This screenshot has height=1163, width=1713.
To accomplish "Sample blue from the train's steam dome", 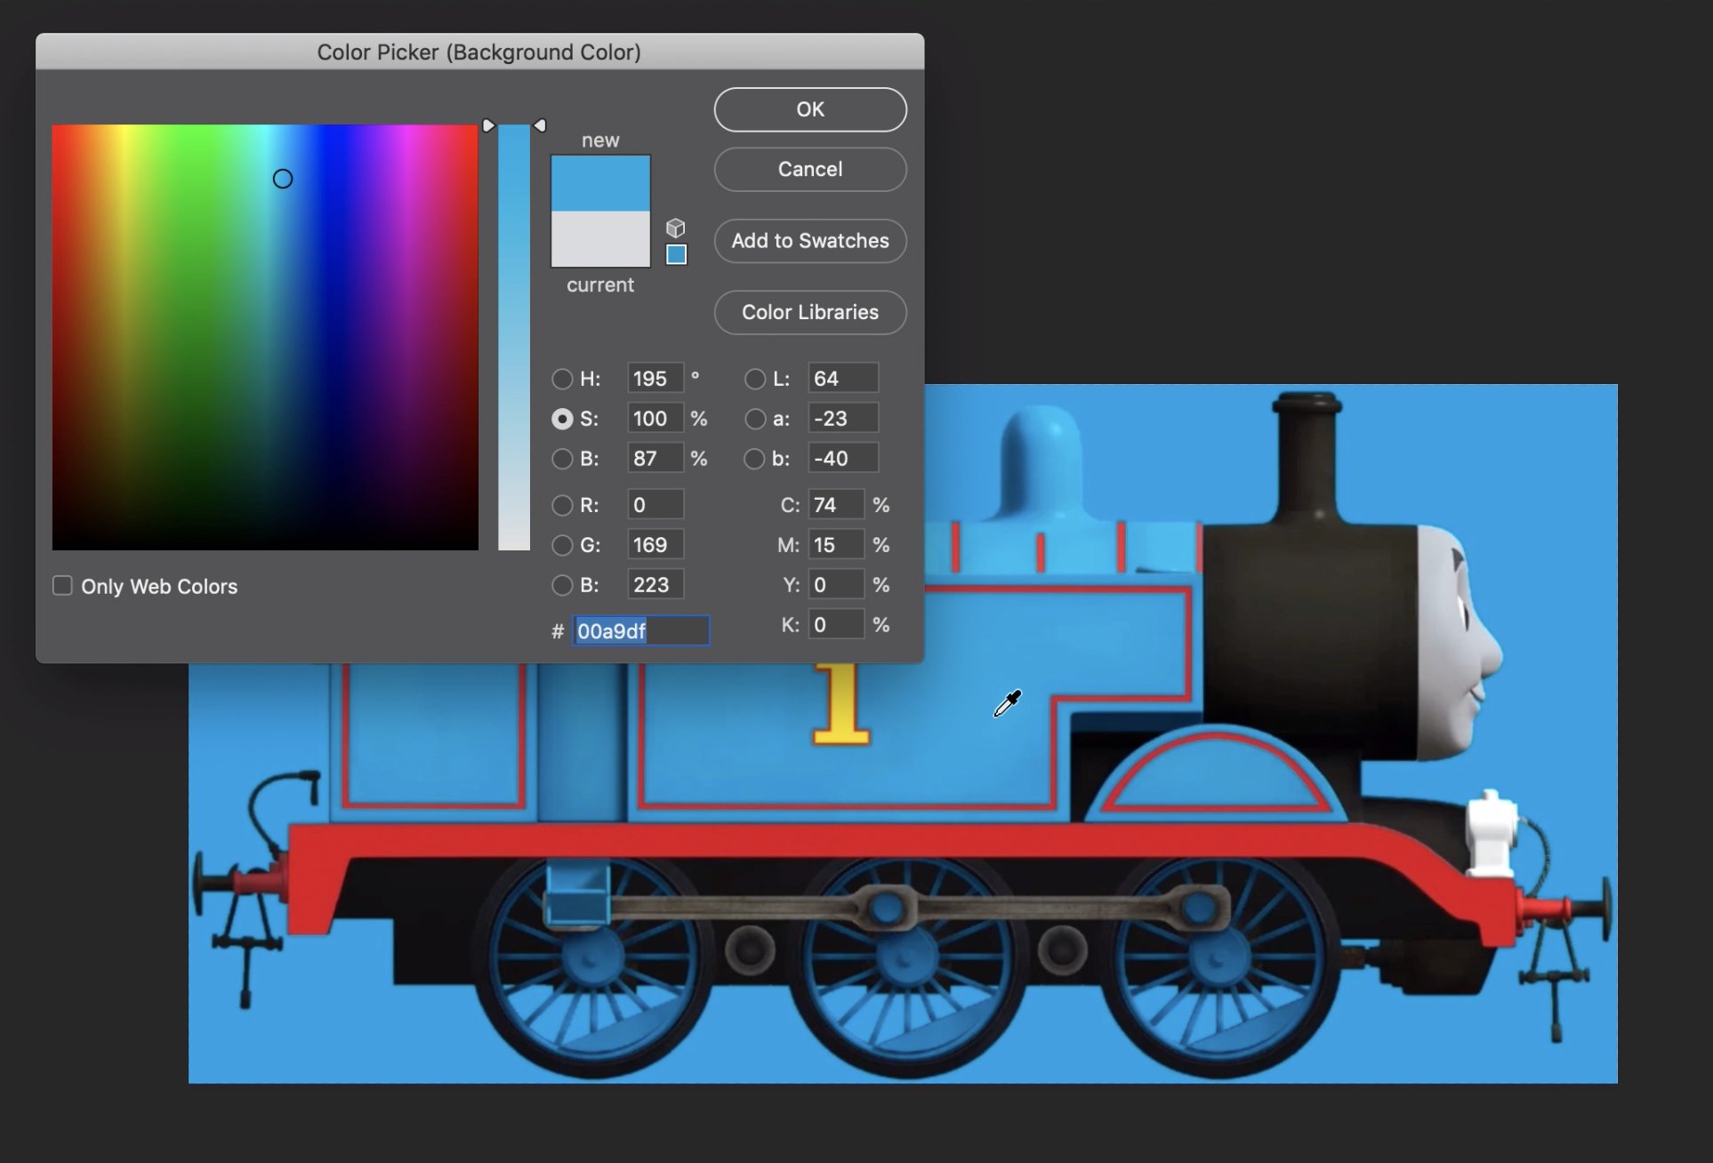I will click(x=1042, y=462).
